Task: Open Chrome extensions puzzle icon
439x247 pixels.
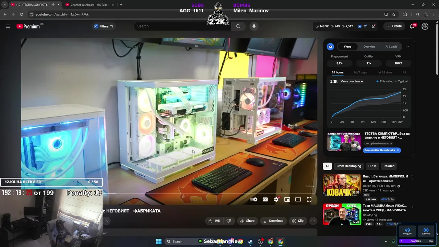Action: pos(405,14)
